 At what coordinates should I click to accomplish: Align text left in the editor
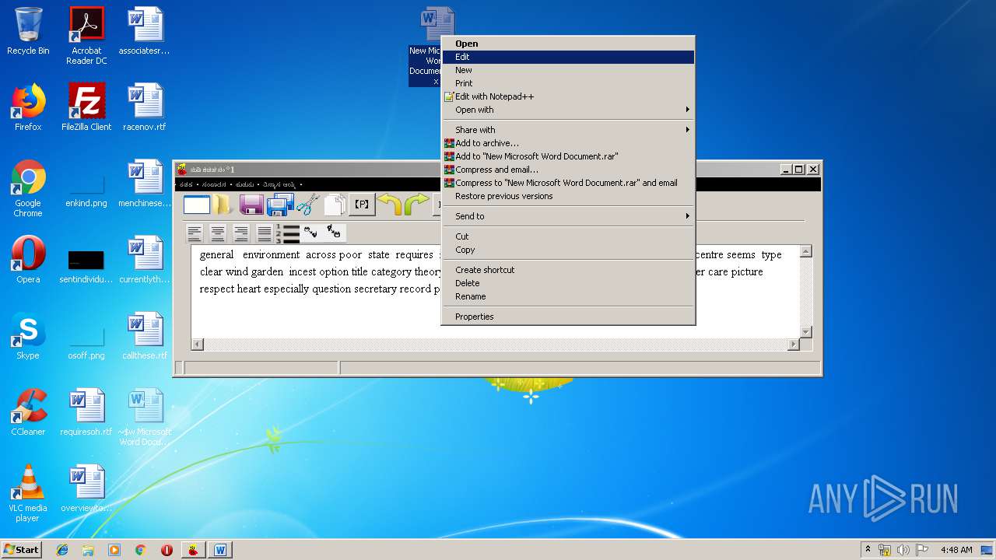pyautogui.click(x=195, y=233)
